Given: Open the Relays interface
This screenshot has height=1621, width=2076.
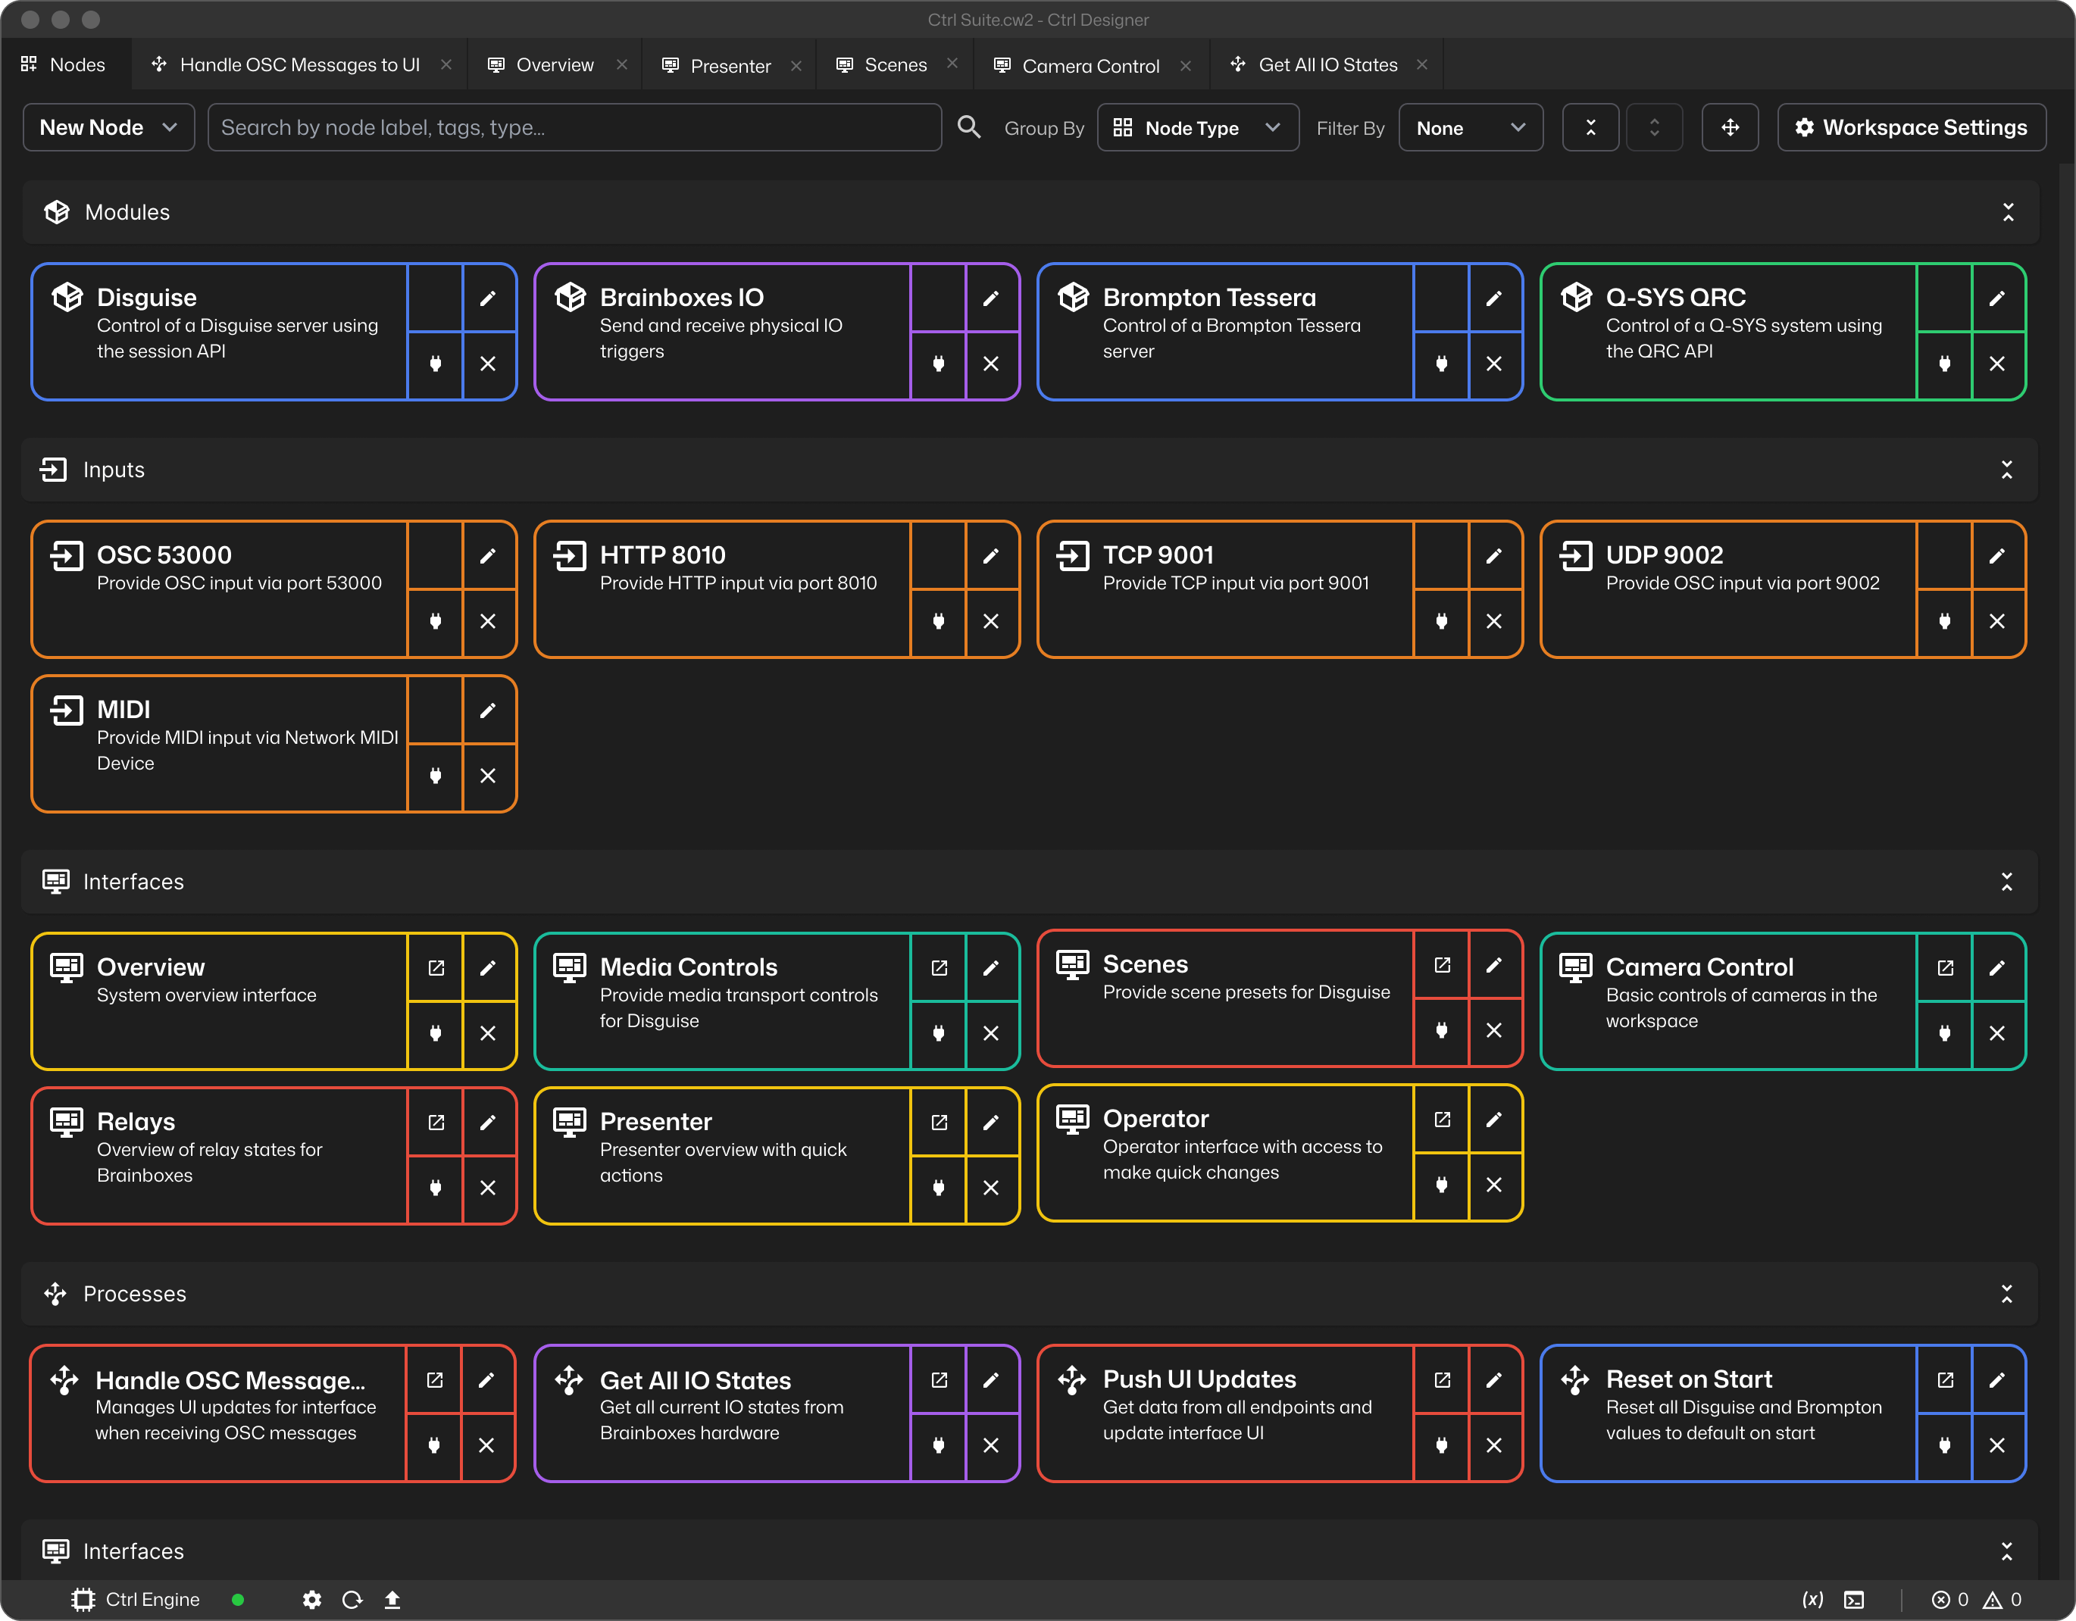Looking at the screenshot, I should point(436,1123).
